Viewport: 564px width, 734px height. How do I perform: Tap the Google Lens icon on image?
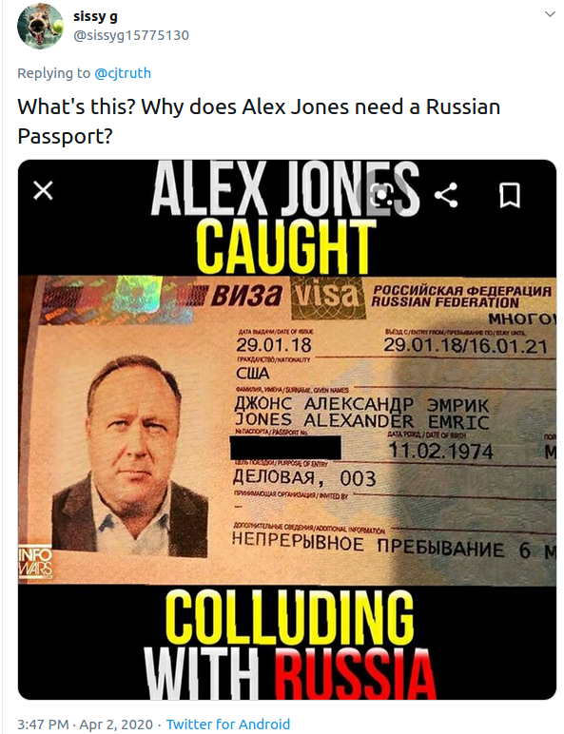(x=380, y=195)
